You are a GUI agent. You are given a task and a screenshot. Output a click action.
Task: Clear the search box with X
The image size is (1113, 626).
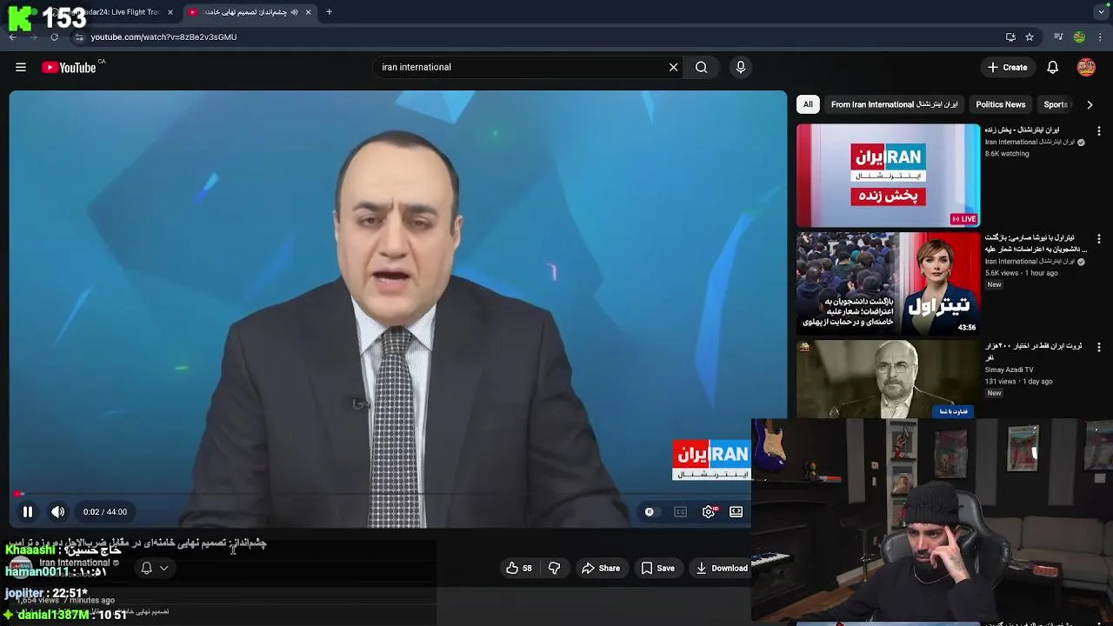coord(673,67)
